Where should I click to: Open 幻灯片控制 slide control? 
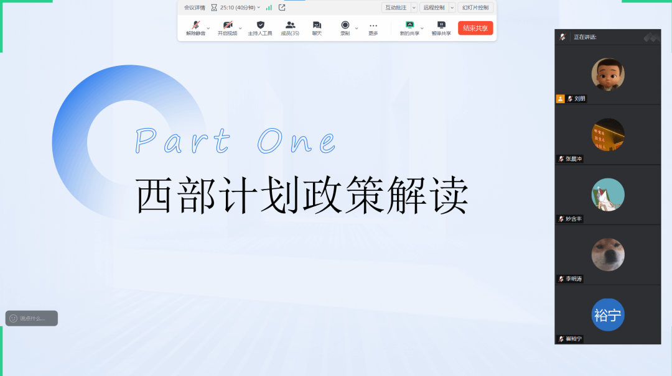475,7
